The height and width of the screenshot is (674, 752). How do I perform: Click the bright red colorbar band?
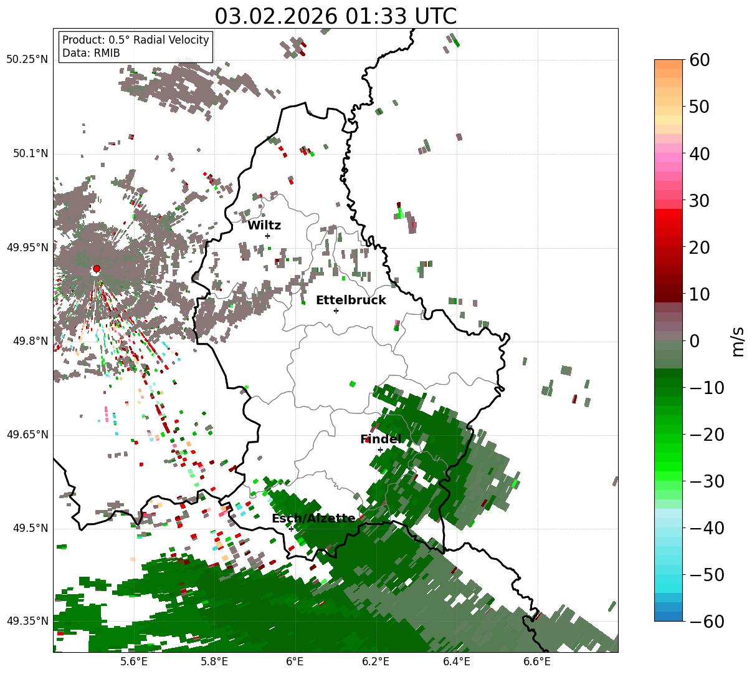669,213
